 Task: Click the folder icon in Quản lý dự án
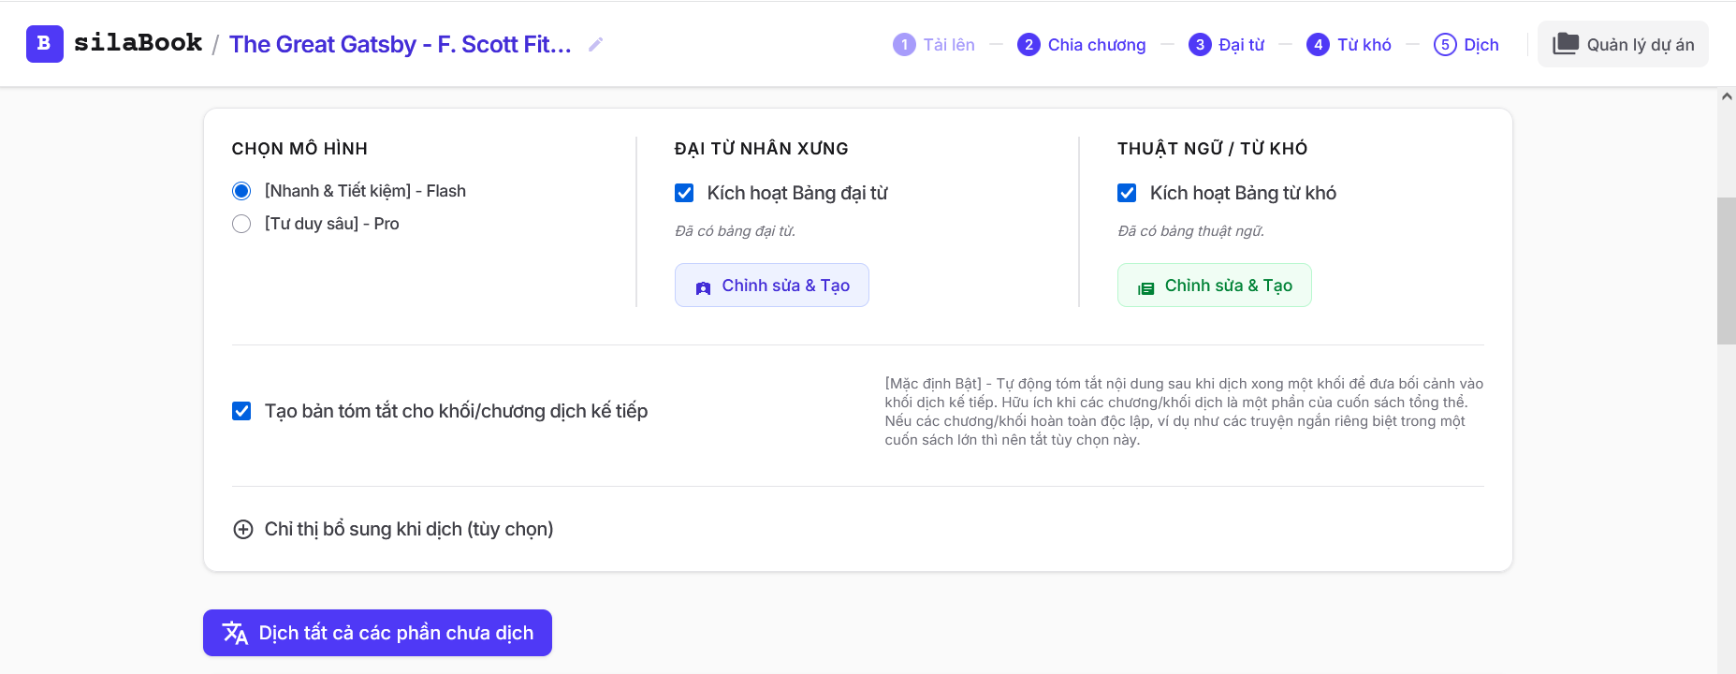click(x=1566, y=44)
